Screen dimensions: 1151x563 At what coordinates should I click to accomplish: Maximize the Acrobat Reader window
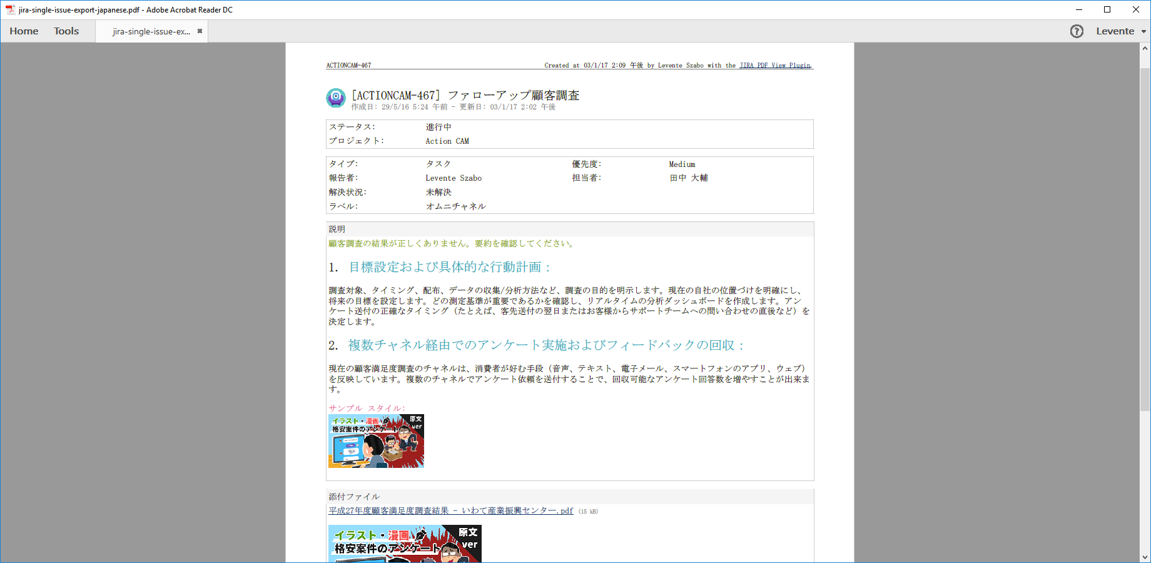1107,9
